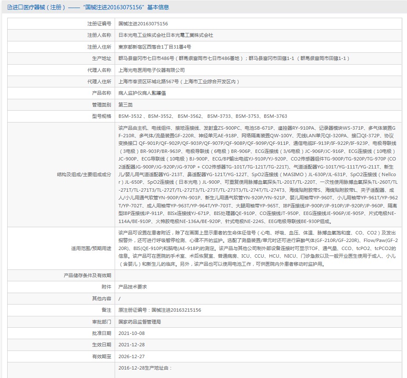The image size is (407, 378).
Task: Select approving department 国家药品监督管理局
Action: tap(140, 322)
